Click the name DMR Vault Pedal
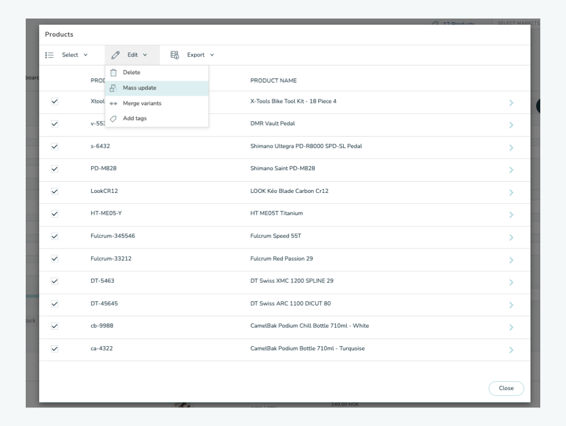566x426 pixels. [x=273, y=123]
